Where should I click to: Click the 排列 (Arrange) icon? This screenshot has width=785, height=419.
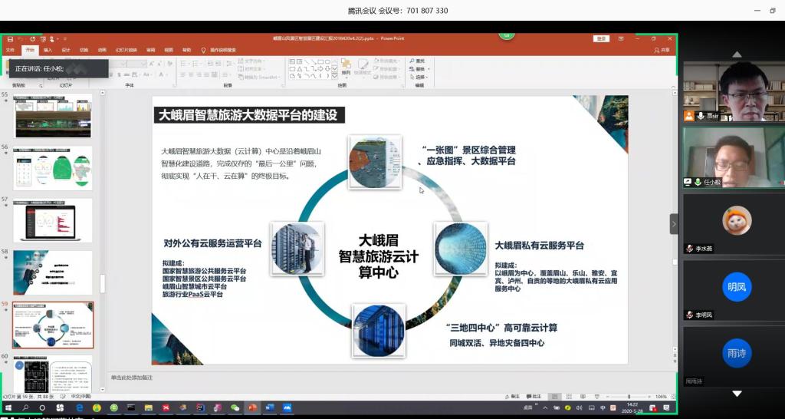[x=346, y=68]
